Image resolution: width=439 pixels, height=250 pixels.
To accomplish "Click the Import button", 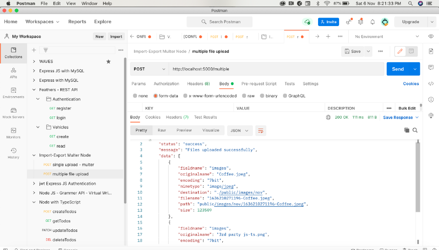I will click(116, 37).
